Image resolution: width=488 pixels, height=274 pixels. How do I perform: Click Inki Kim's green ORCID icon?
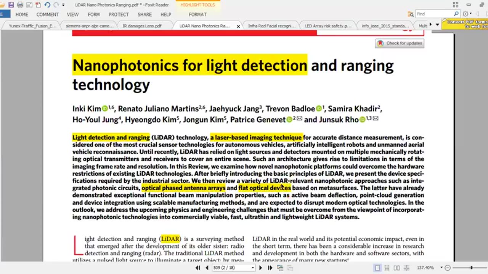point(105,109)
